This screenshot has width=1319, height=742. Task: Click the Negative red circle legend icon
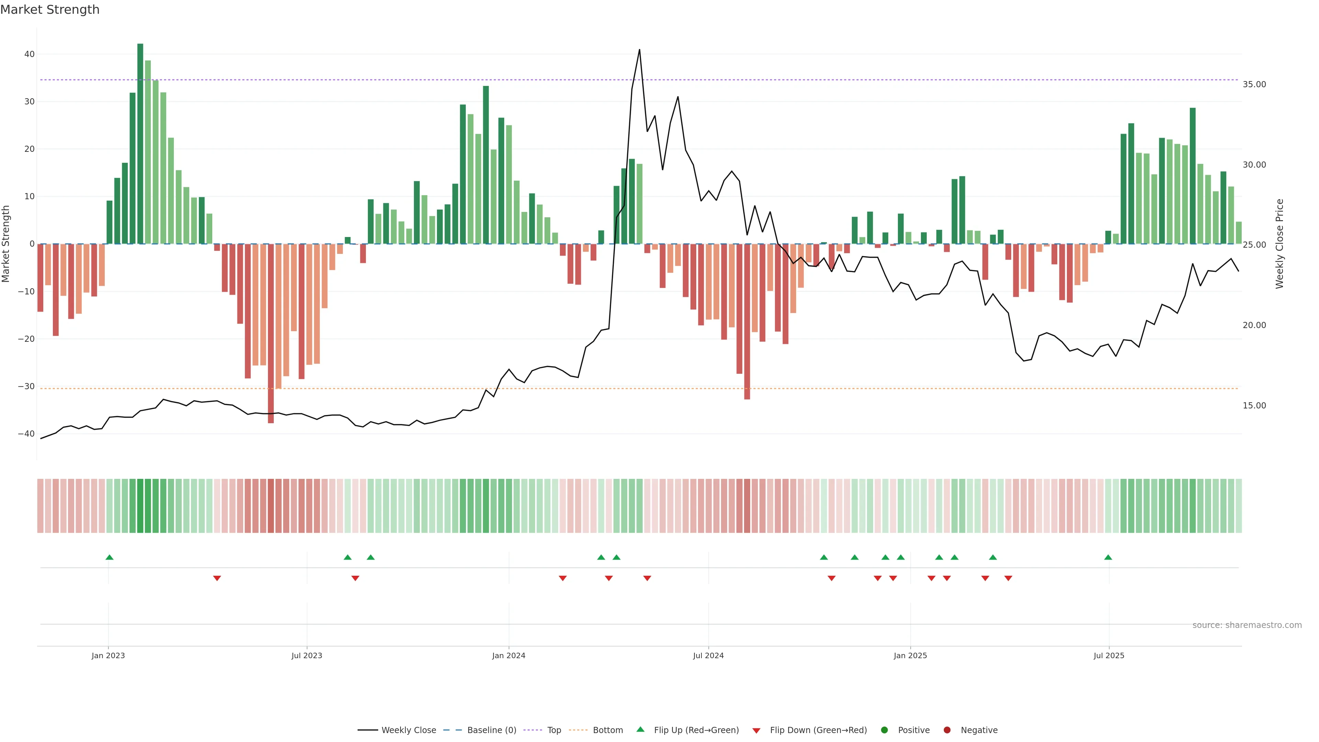[x=947, y=730]
